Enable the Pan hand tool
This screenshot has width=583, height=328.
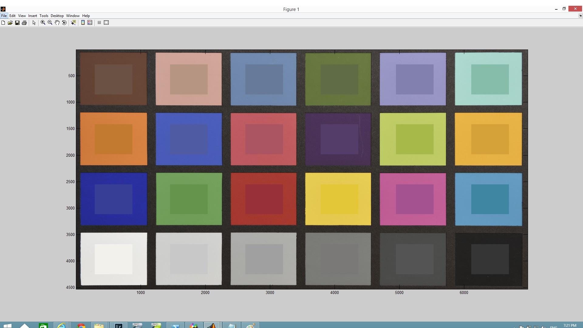click(x=57, y=23)
